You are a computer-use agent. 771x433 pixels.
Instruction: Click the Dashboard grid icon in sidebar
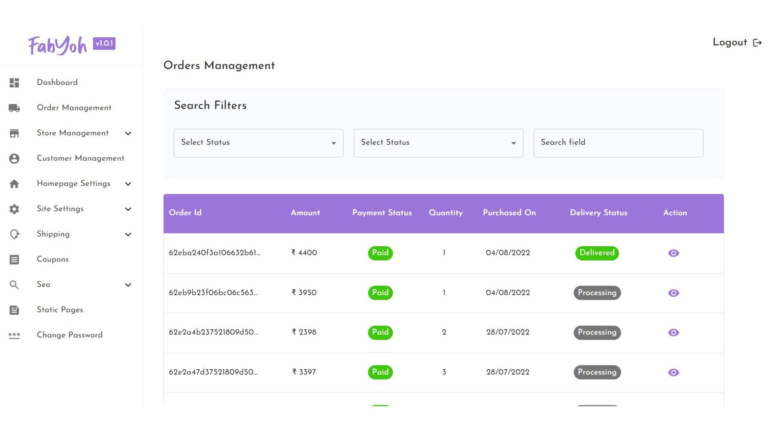click(x=14, y=83)
